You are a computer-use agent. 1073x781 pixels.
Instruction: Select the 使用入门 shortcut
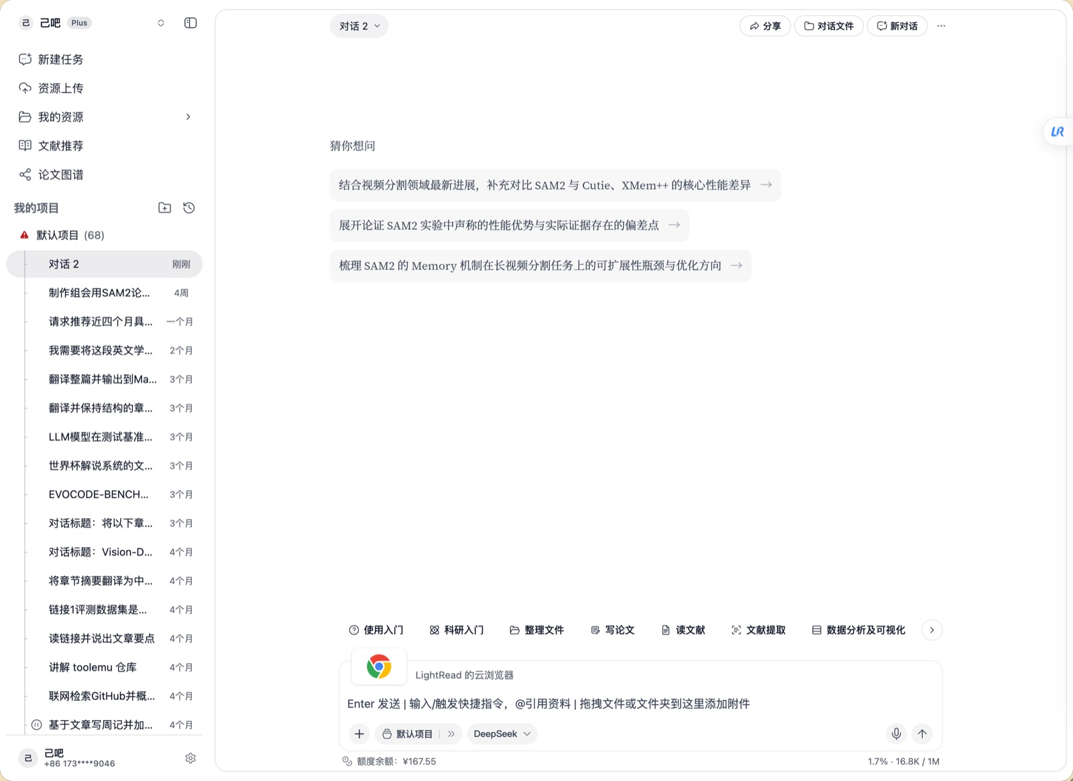click(376, 630)
